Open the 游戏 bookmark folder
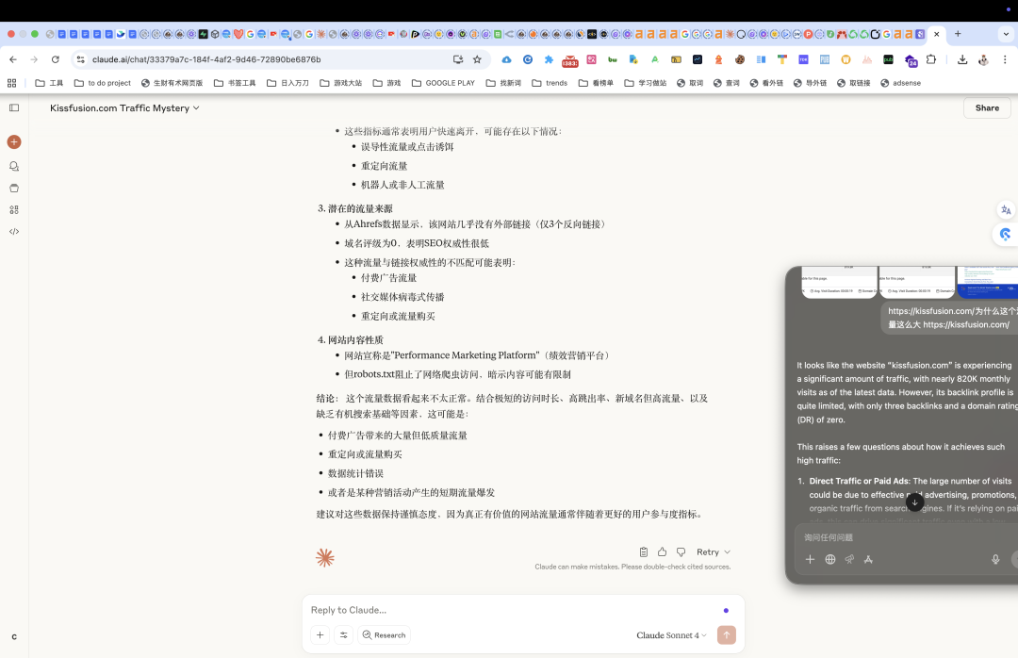Image resolution: width=1018 pixels, height=658 pixels. (x=387, y=83)
